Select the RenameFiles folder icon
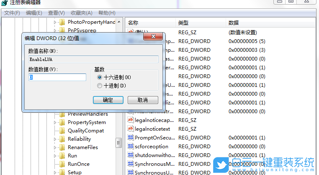The width and height of the screenshot is (319, 175). pos(62,147)
